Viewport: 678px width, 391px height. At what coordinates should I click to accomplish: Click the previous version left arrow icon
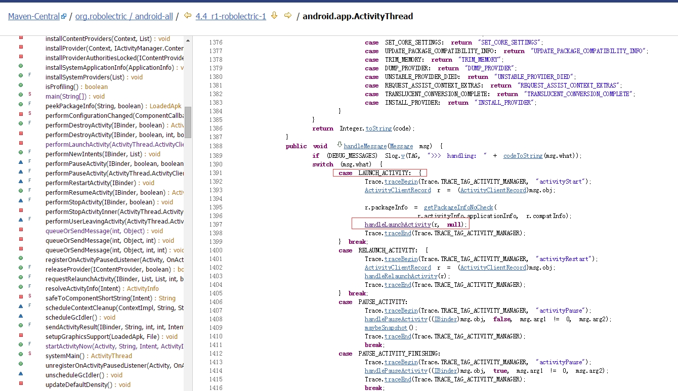pos(187,16)
